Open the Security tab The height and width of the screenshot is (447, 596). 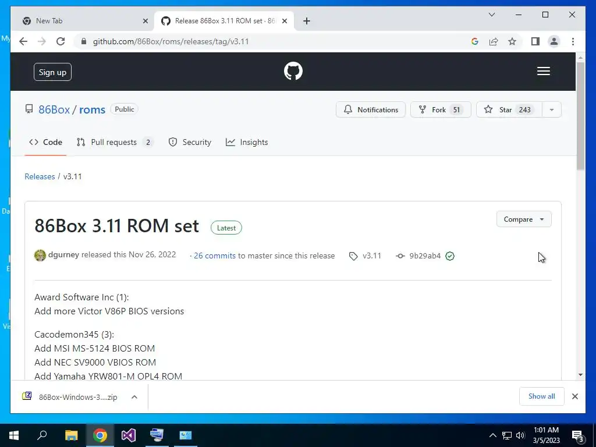point(190,142)
